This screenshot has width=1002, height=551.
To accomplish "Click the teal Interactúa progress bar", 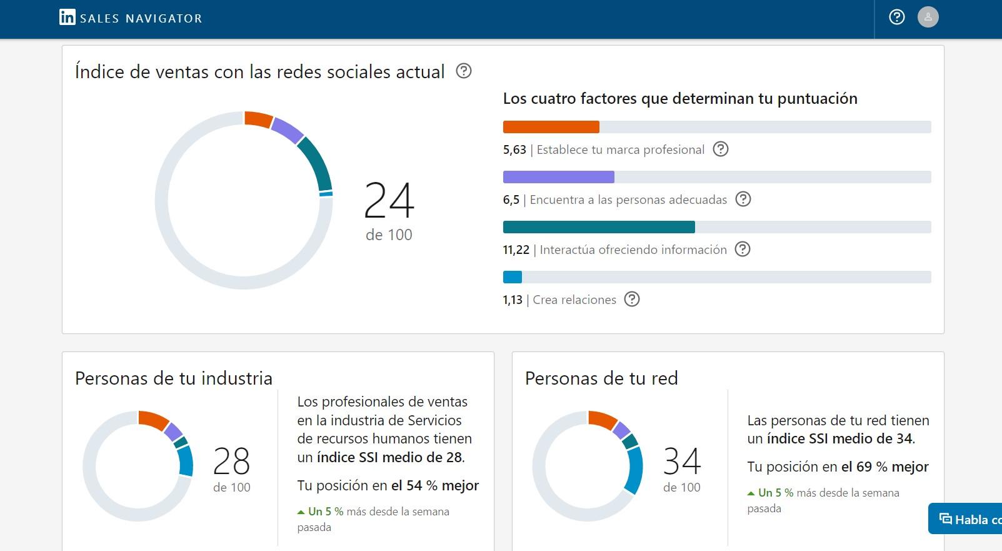I will [x=717, y=227].
